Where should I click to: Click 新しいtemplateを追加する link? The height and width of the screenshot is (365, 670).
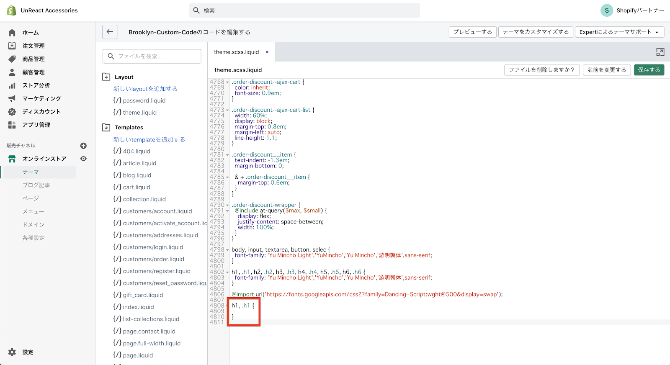tap(149, 139)
